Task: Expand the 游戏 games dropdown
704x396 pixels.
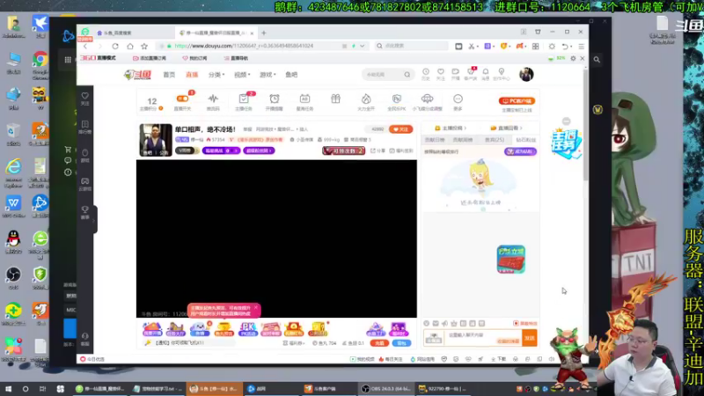Action: pos(268,75)
